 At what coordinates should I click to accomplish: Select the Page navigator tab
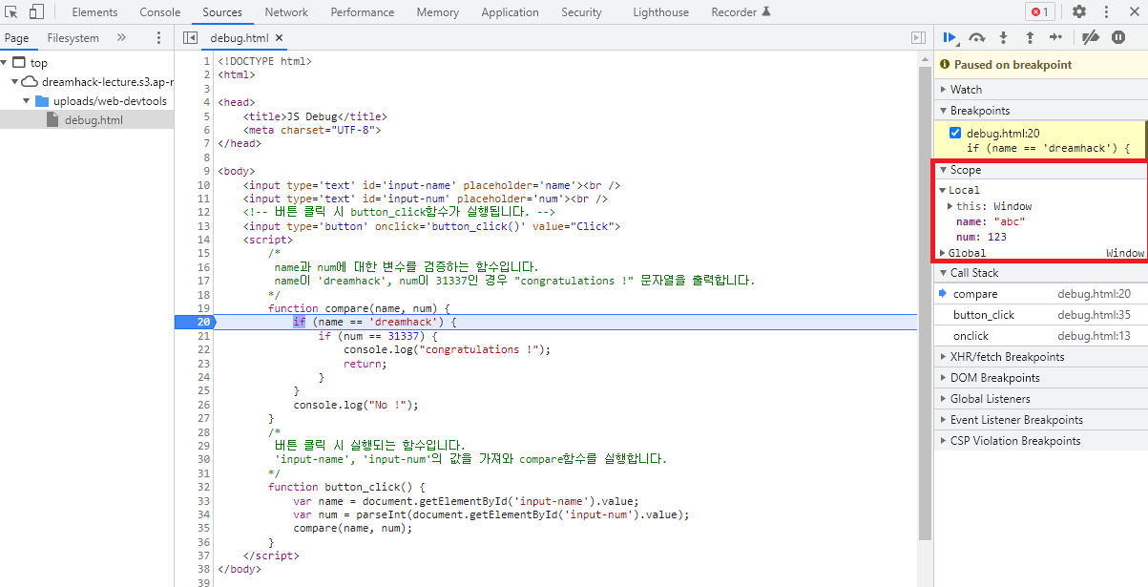pyautogui.click(x=16, y=38)
